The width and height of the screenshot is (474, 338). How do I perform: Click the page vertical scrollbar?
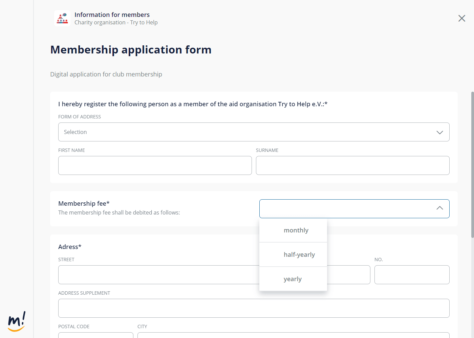pos(472,164)
